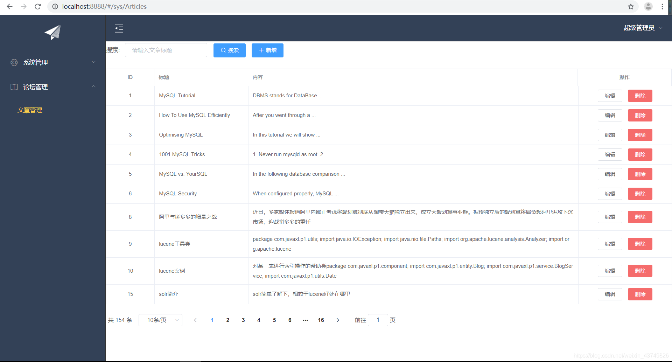This screenshot has width=672, height=362.
Task: Expand the 系统管理 menu chevron
Action: click(93, 62)
